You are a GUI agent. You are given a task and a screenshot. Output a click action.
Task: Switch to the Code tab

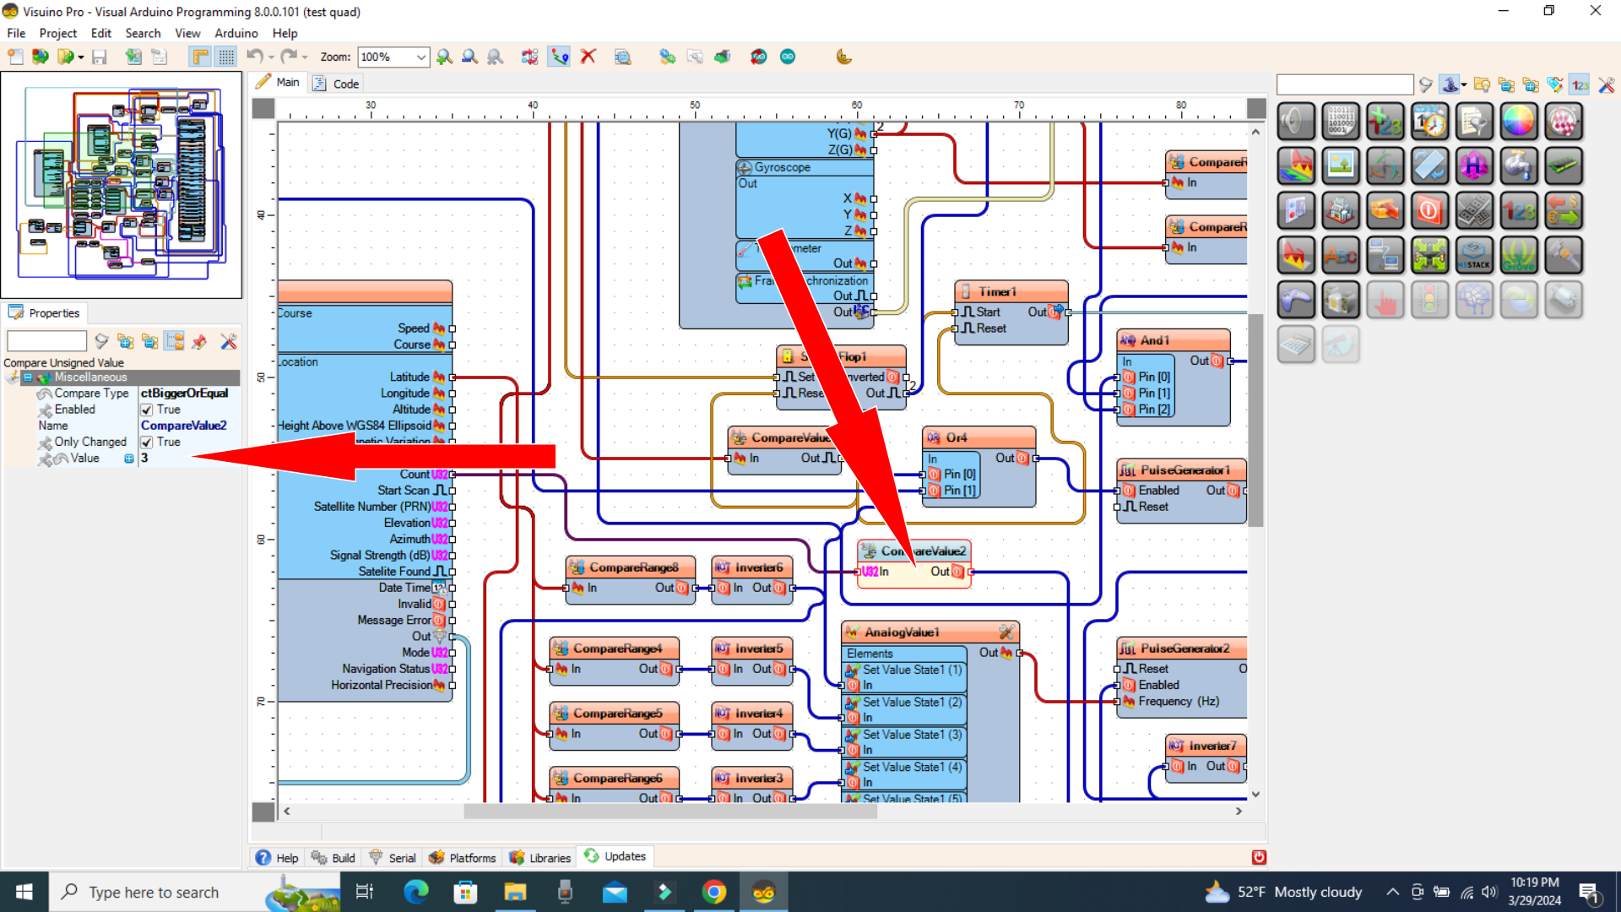336,84
